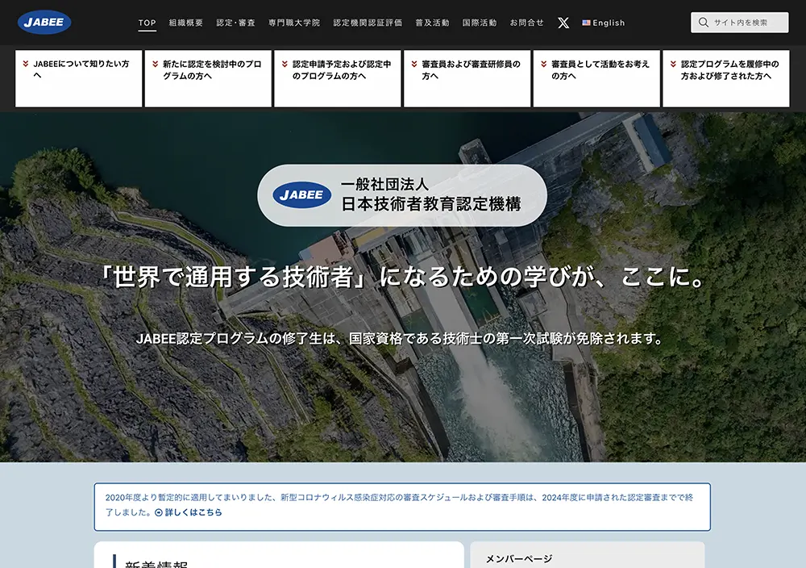Click chevron icon next to JABEEについて知りたい方へ
The width and height of the screenshot is (806, 568).
[27, 64]
